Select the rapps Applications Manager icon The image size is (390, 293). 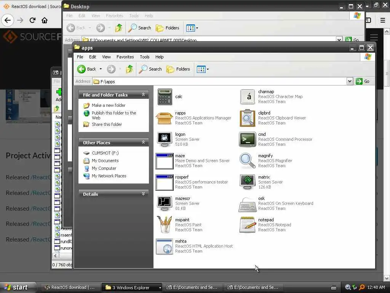(x=165, y=118)
